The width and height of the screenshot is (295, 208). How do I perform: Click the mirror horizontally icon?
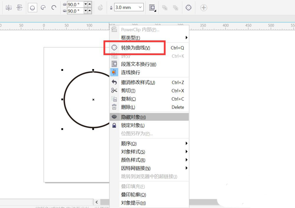tap(9, 8)
